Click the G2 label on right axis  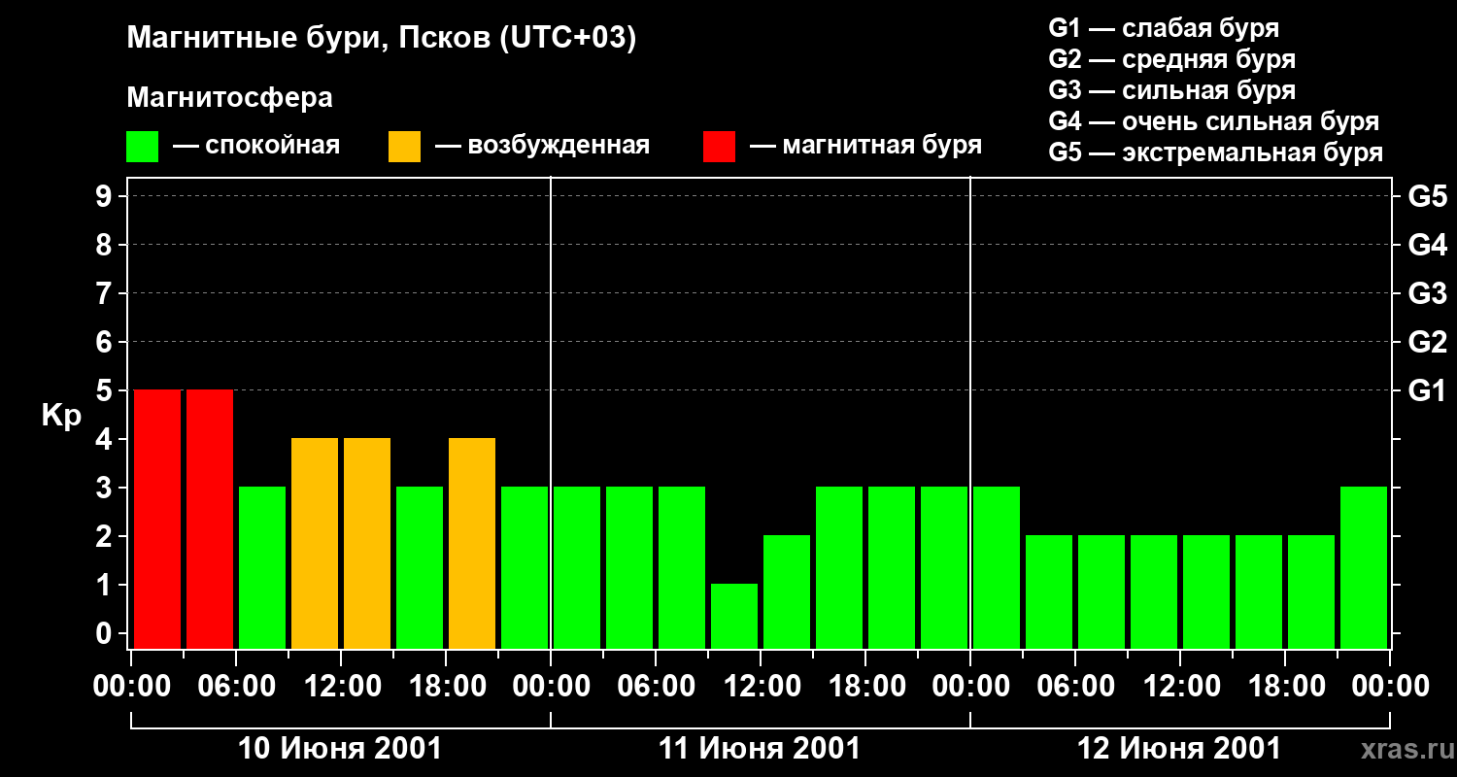1428,342
